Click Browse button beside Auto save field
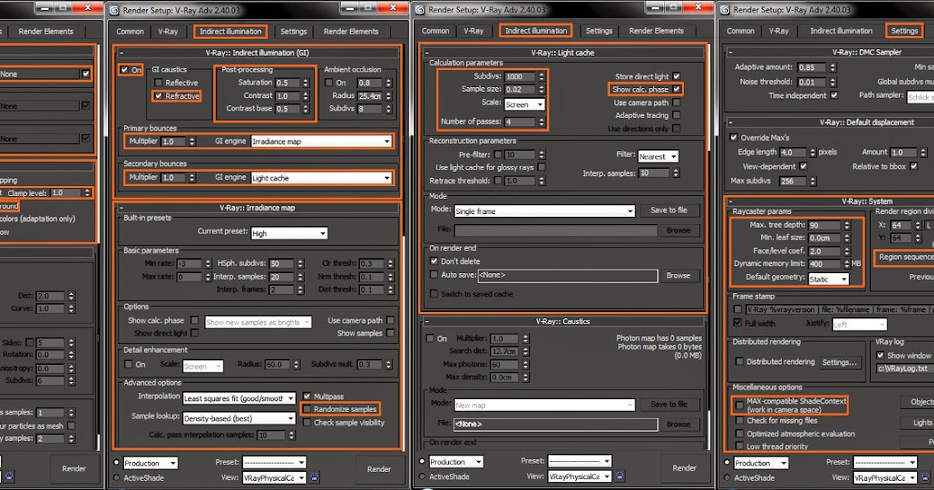The height and width of the screenshot is (490, 934). point(678,275)
